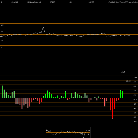Click the MR panel label
138x138 pixels.
tap(123, 72)
